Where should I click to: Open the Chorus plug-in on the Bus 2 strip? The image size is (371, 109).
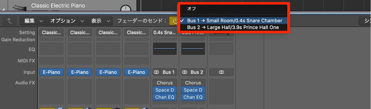point(193,83)
